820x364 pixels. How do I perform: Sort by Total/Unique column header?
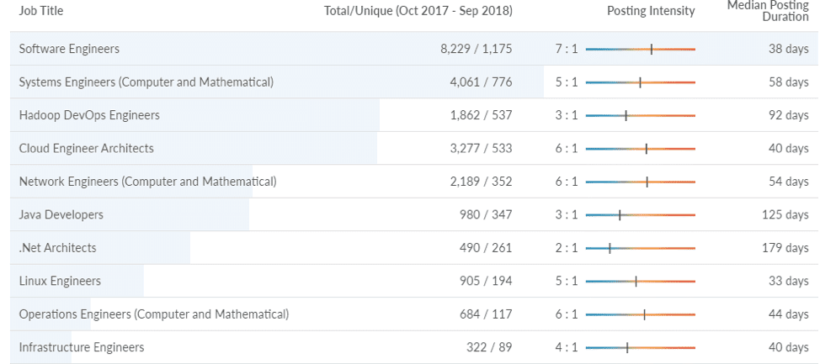point(418,11)
